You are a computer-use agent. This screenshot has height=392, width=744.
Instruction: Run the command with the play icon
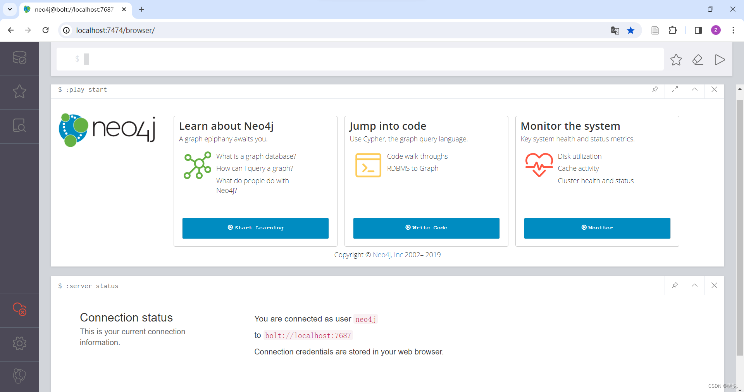pyautogui.click(x=720, y=60)
